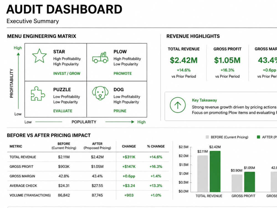This screenshot has height=208, width=277.
Task: Click the +13.3% percent change cell
Action: pyautogui.click(x=156, y=186)
